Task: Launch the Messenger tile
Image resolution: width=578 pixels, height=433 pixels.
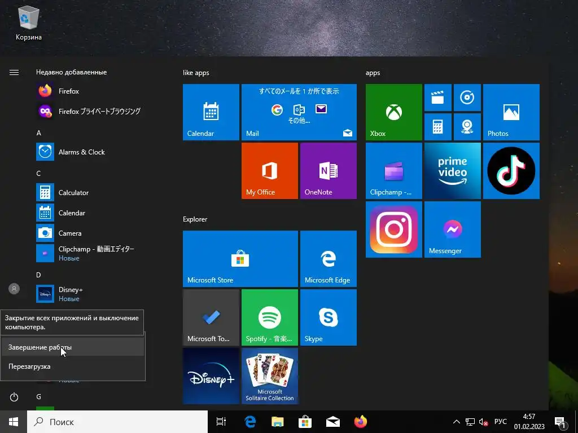Action: tap(453, 229)
